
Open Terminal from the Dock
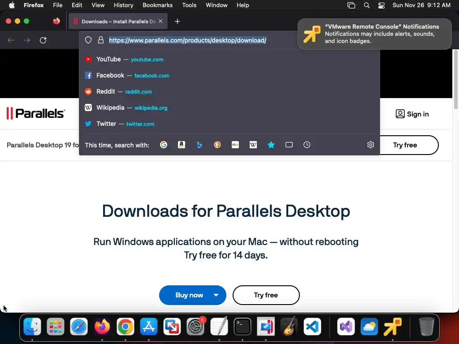(242, 327)
